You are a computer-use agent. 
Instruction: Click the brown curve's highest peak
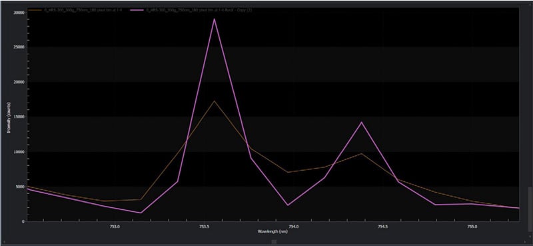214,101
